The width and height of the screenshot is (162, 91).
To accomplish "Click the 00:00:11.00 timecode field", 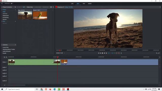I will 59,53.
